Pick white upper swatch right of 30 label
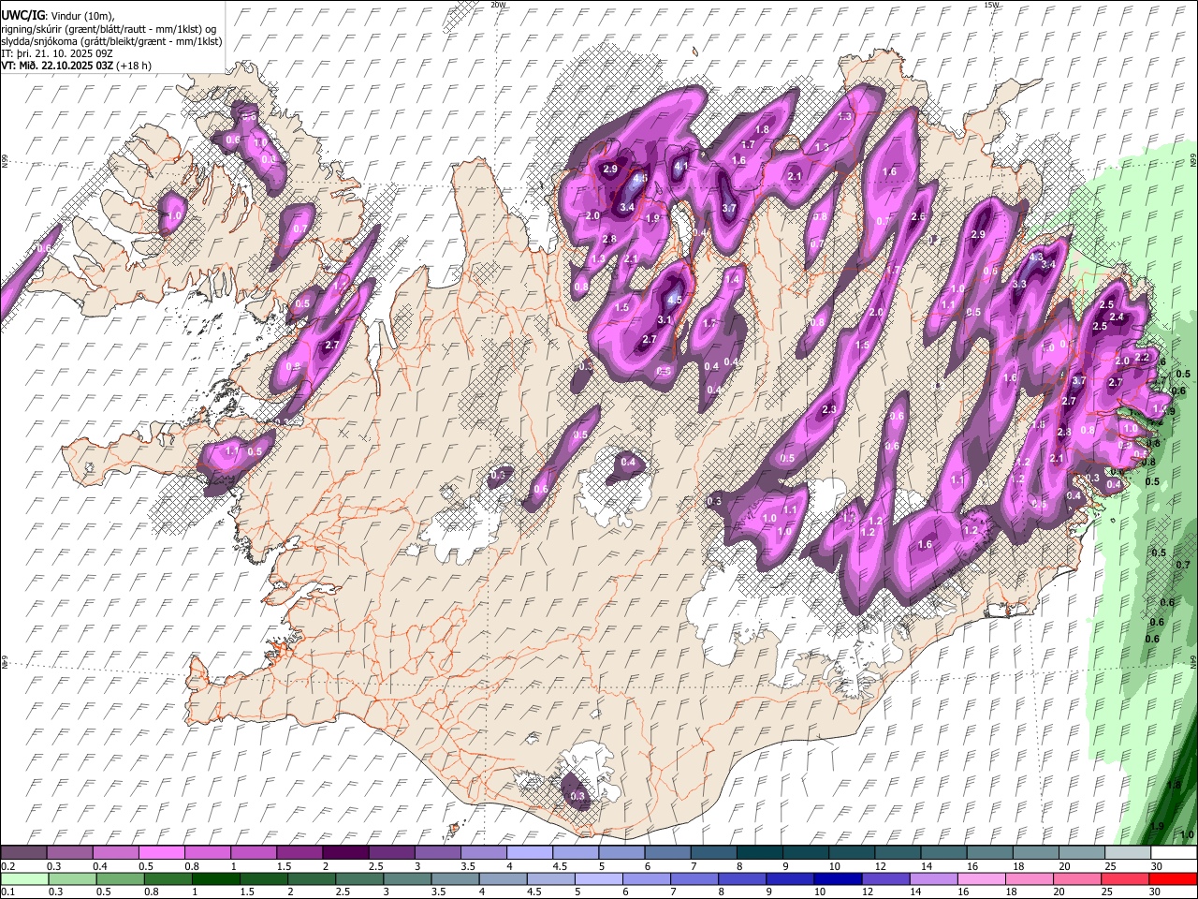The width and height of the screenshot is (1198, 899). pyautogui.click(x=1174, y=852)
